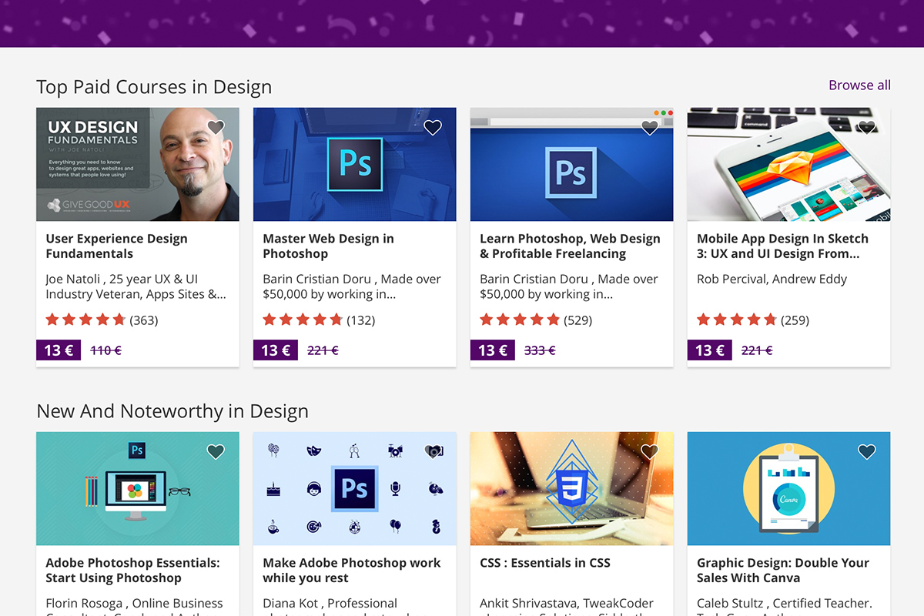Viewport: 924px width, 616px height.
Task: Click the heart icon on Mobile App Design In Sketch 3
Action: 867,127
